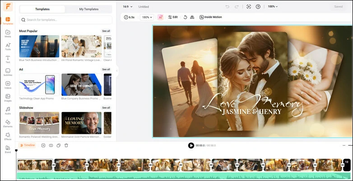Select the black scene 12 in timeline

[x=347, y=165]
